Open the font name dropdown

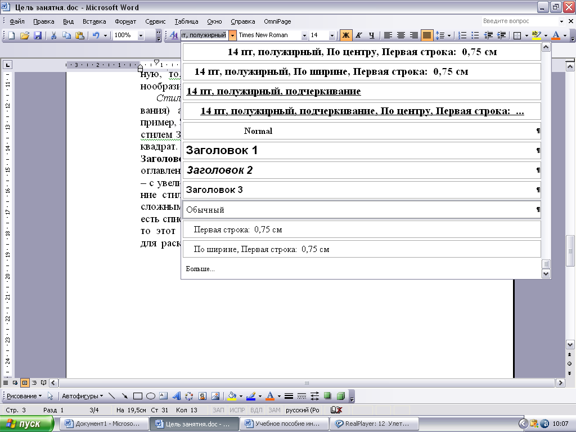[304, 35]
